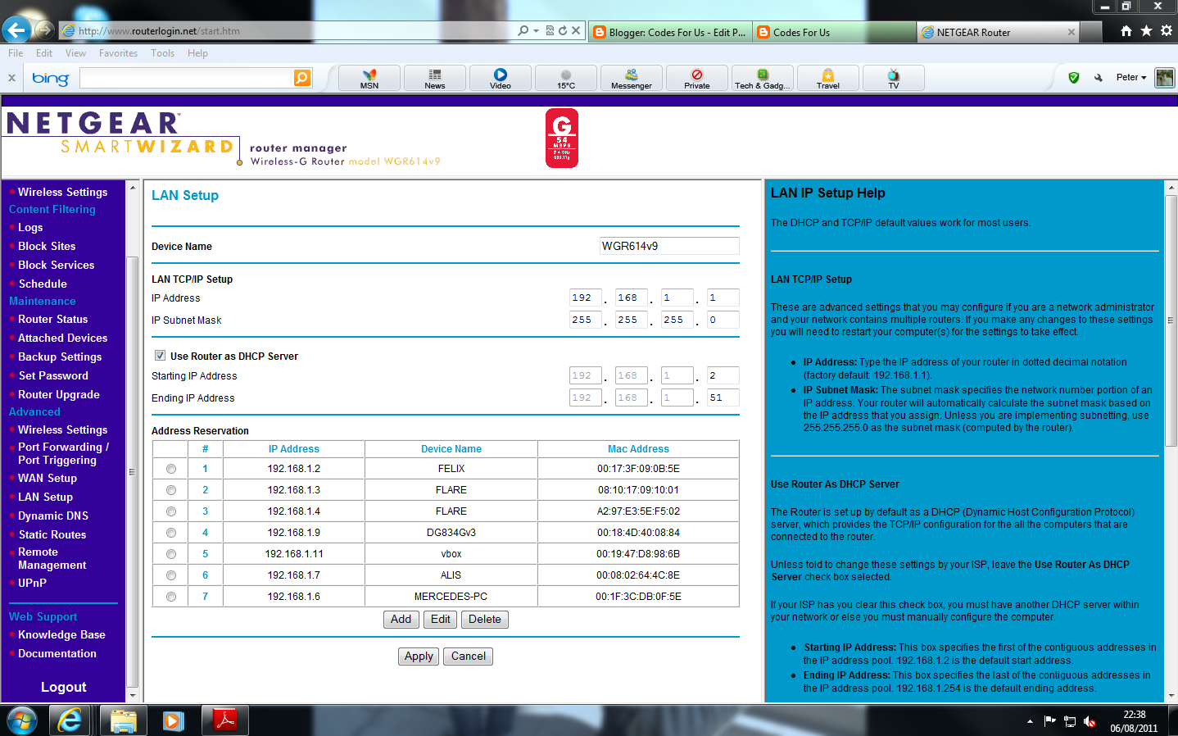Select radio button for vbox entry

171,554
